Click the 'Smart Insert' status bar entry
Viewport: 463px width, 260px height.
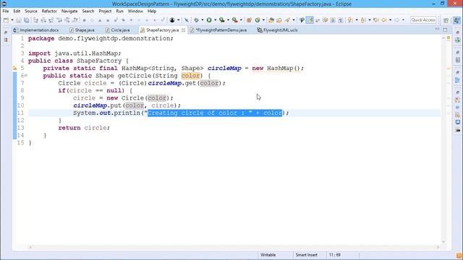click(307, 255)
